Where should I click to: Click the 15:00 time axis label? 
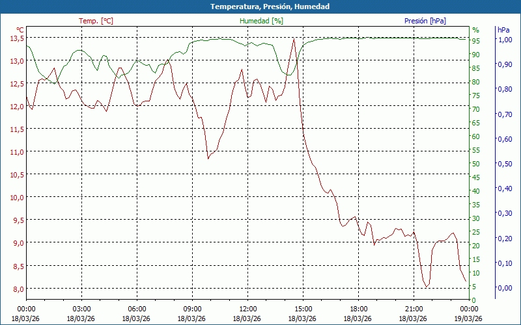tap(303, 309)
